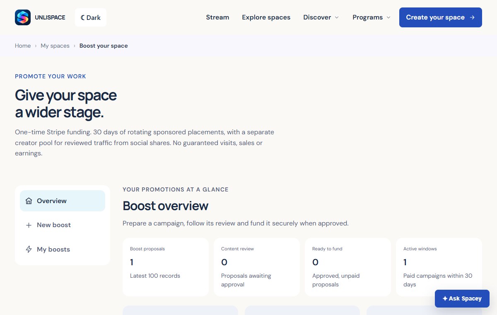Click the Unlispace logo icon

point(23,17)
